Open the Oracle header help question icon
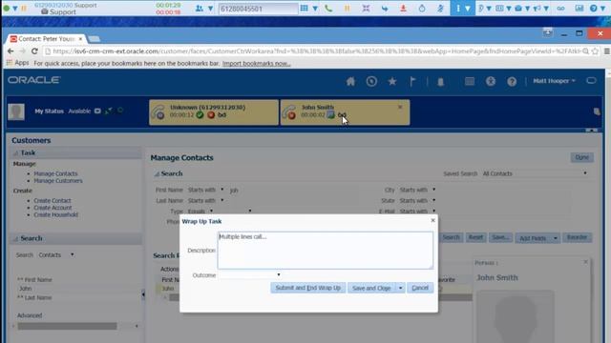611x343 pixels. point(512,81)
